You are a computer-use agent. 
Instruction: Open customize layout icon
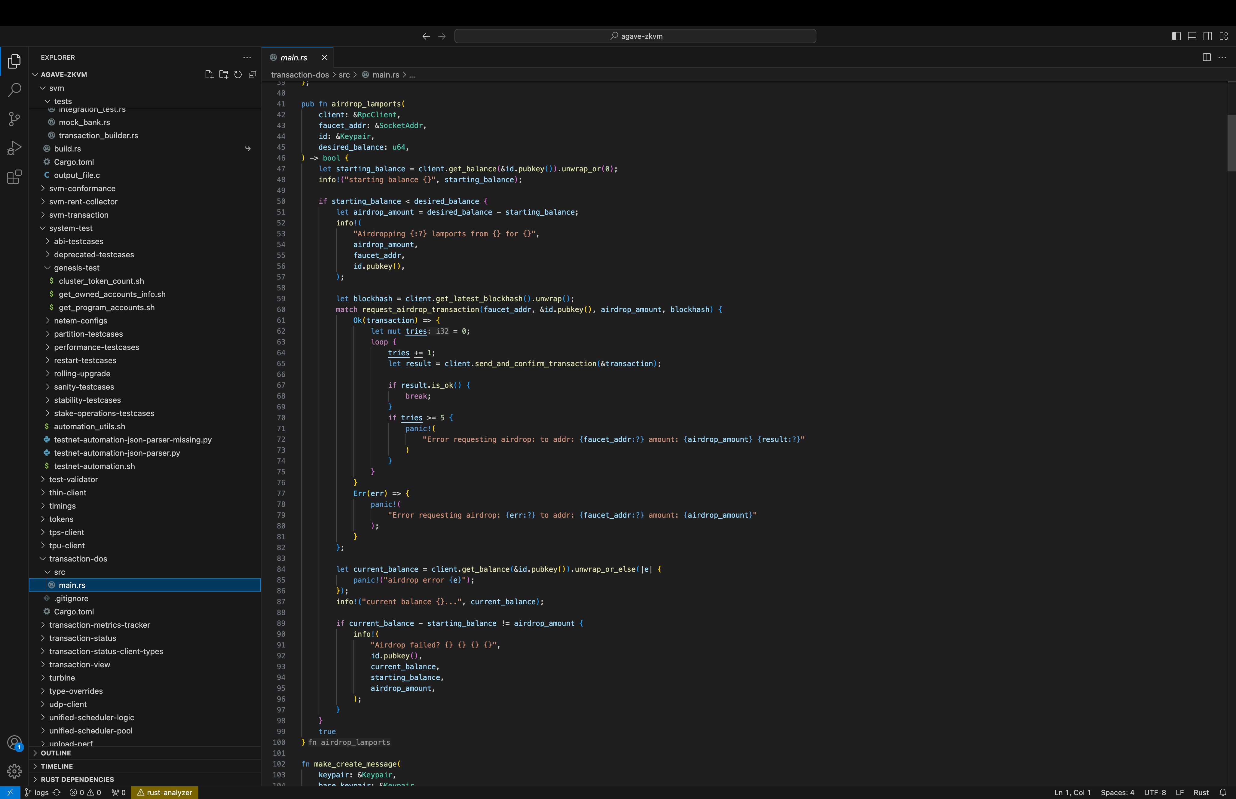pos(1224,36)
